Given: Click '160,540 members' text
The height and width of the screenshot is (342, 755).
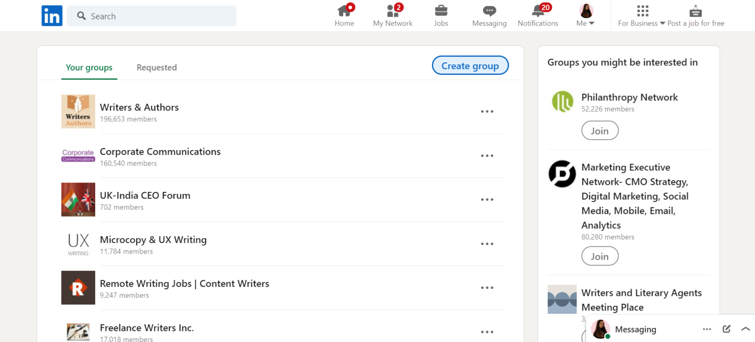Looking at the screenshot, I should (x=128, y=163).
